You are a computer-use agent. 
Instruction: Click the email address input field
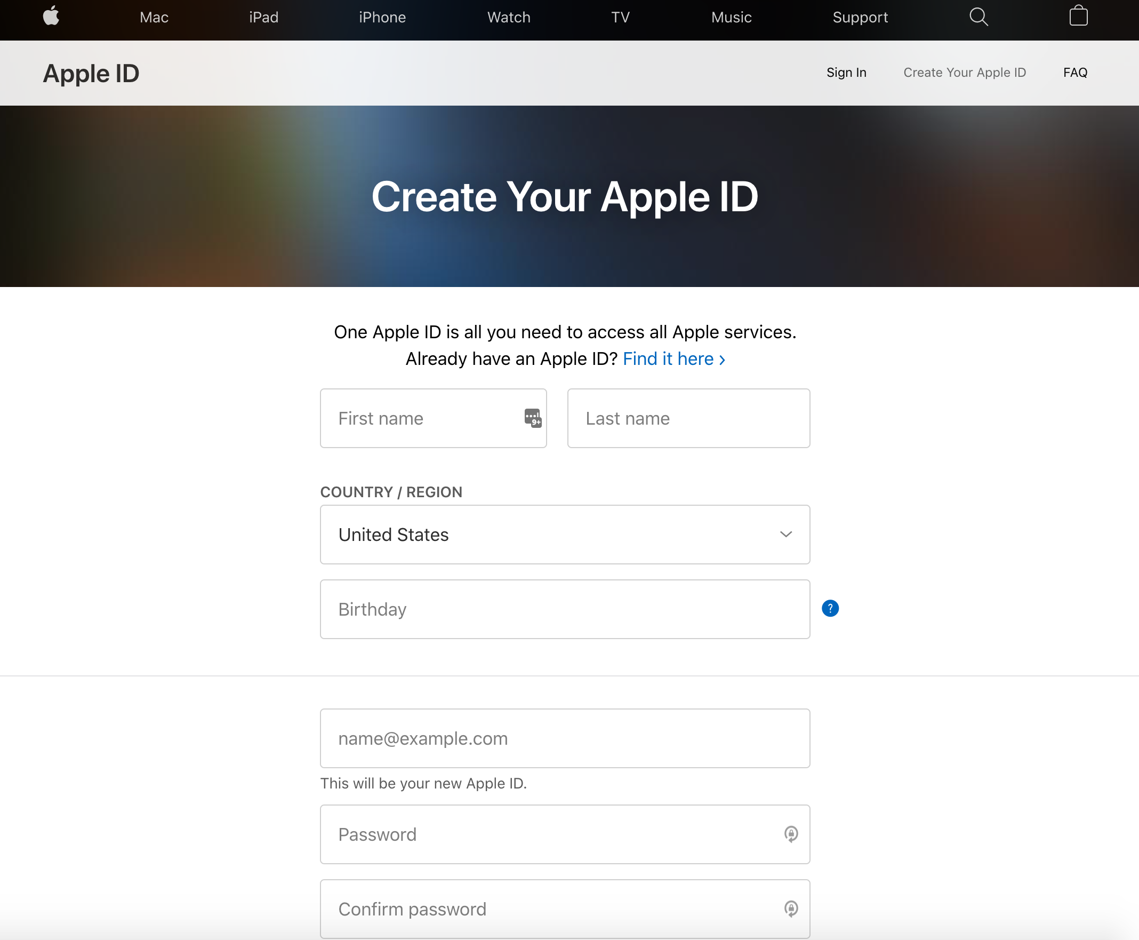pyautogui.click(x=565, y=738)
